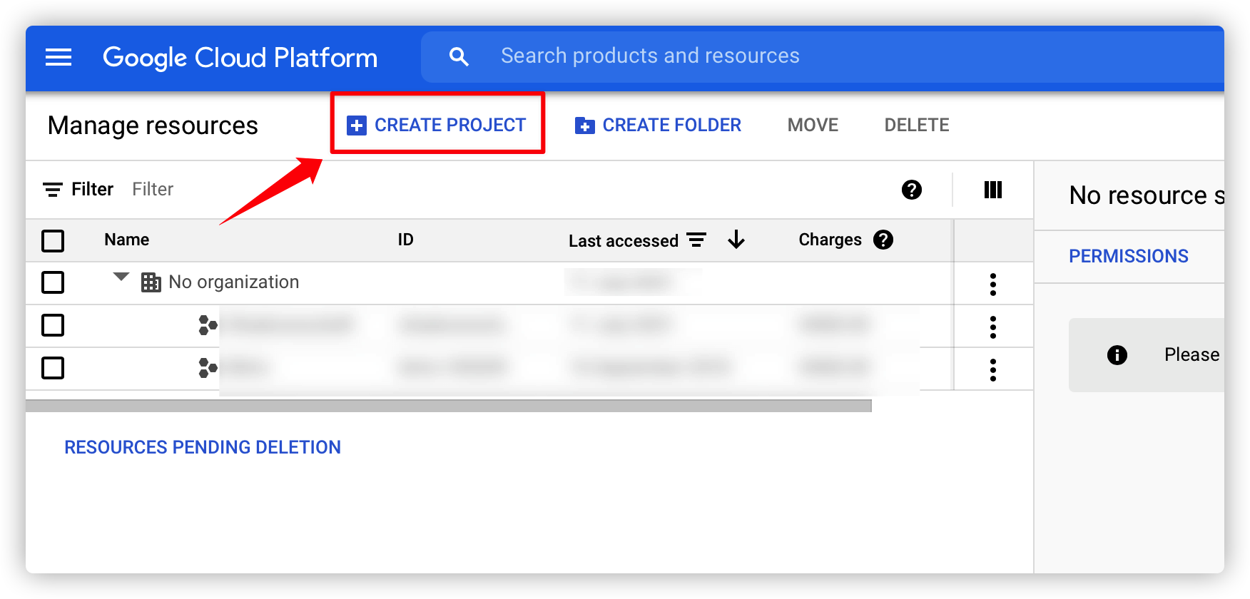Click the Last accessed column header

[x=623, y=241]
